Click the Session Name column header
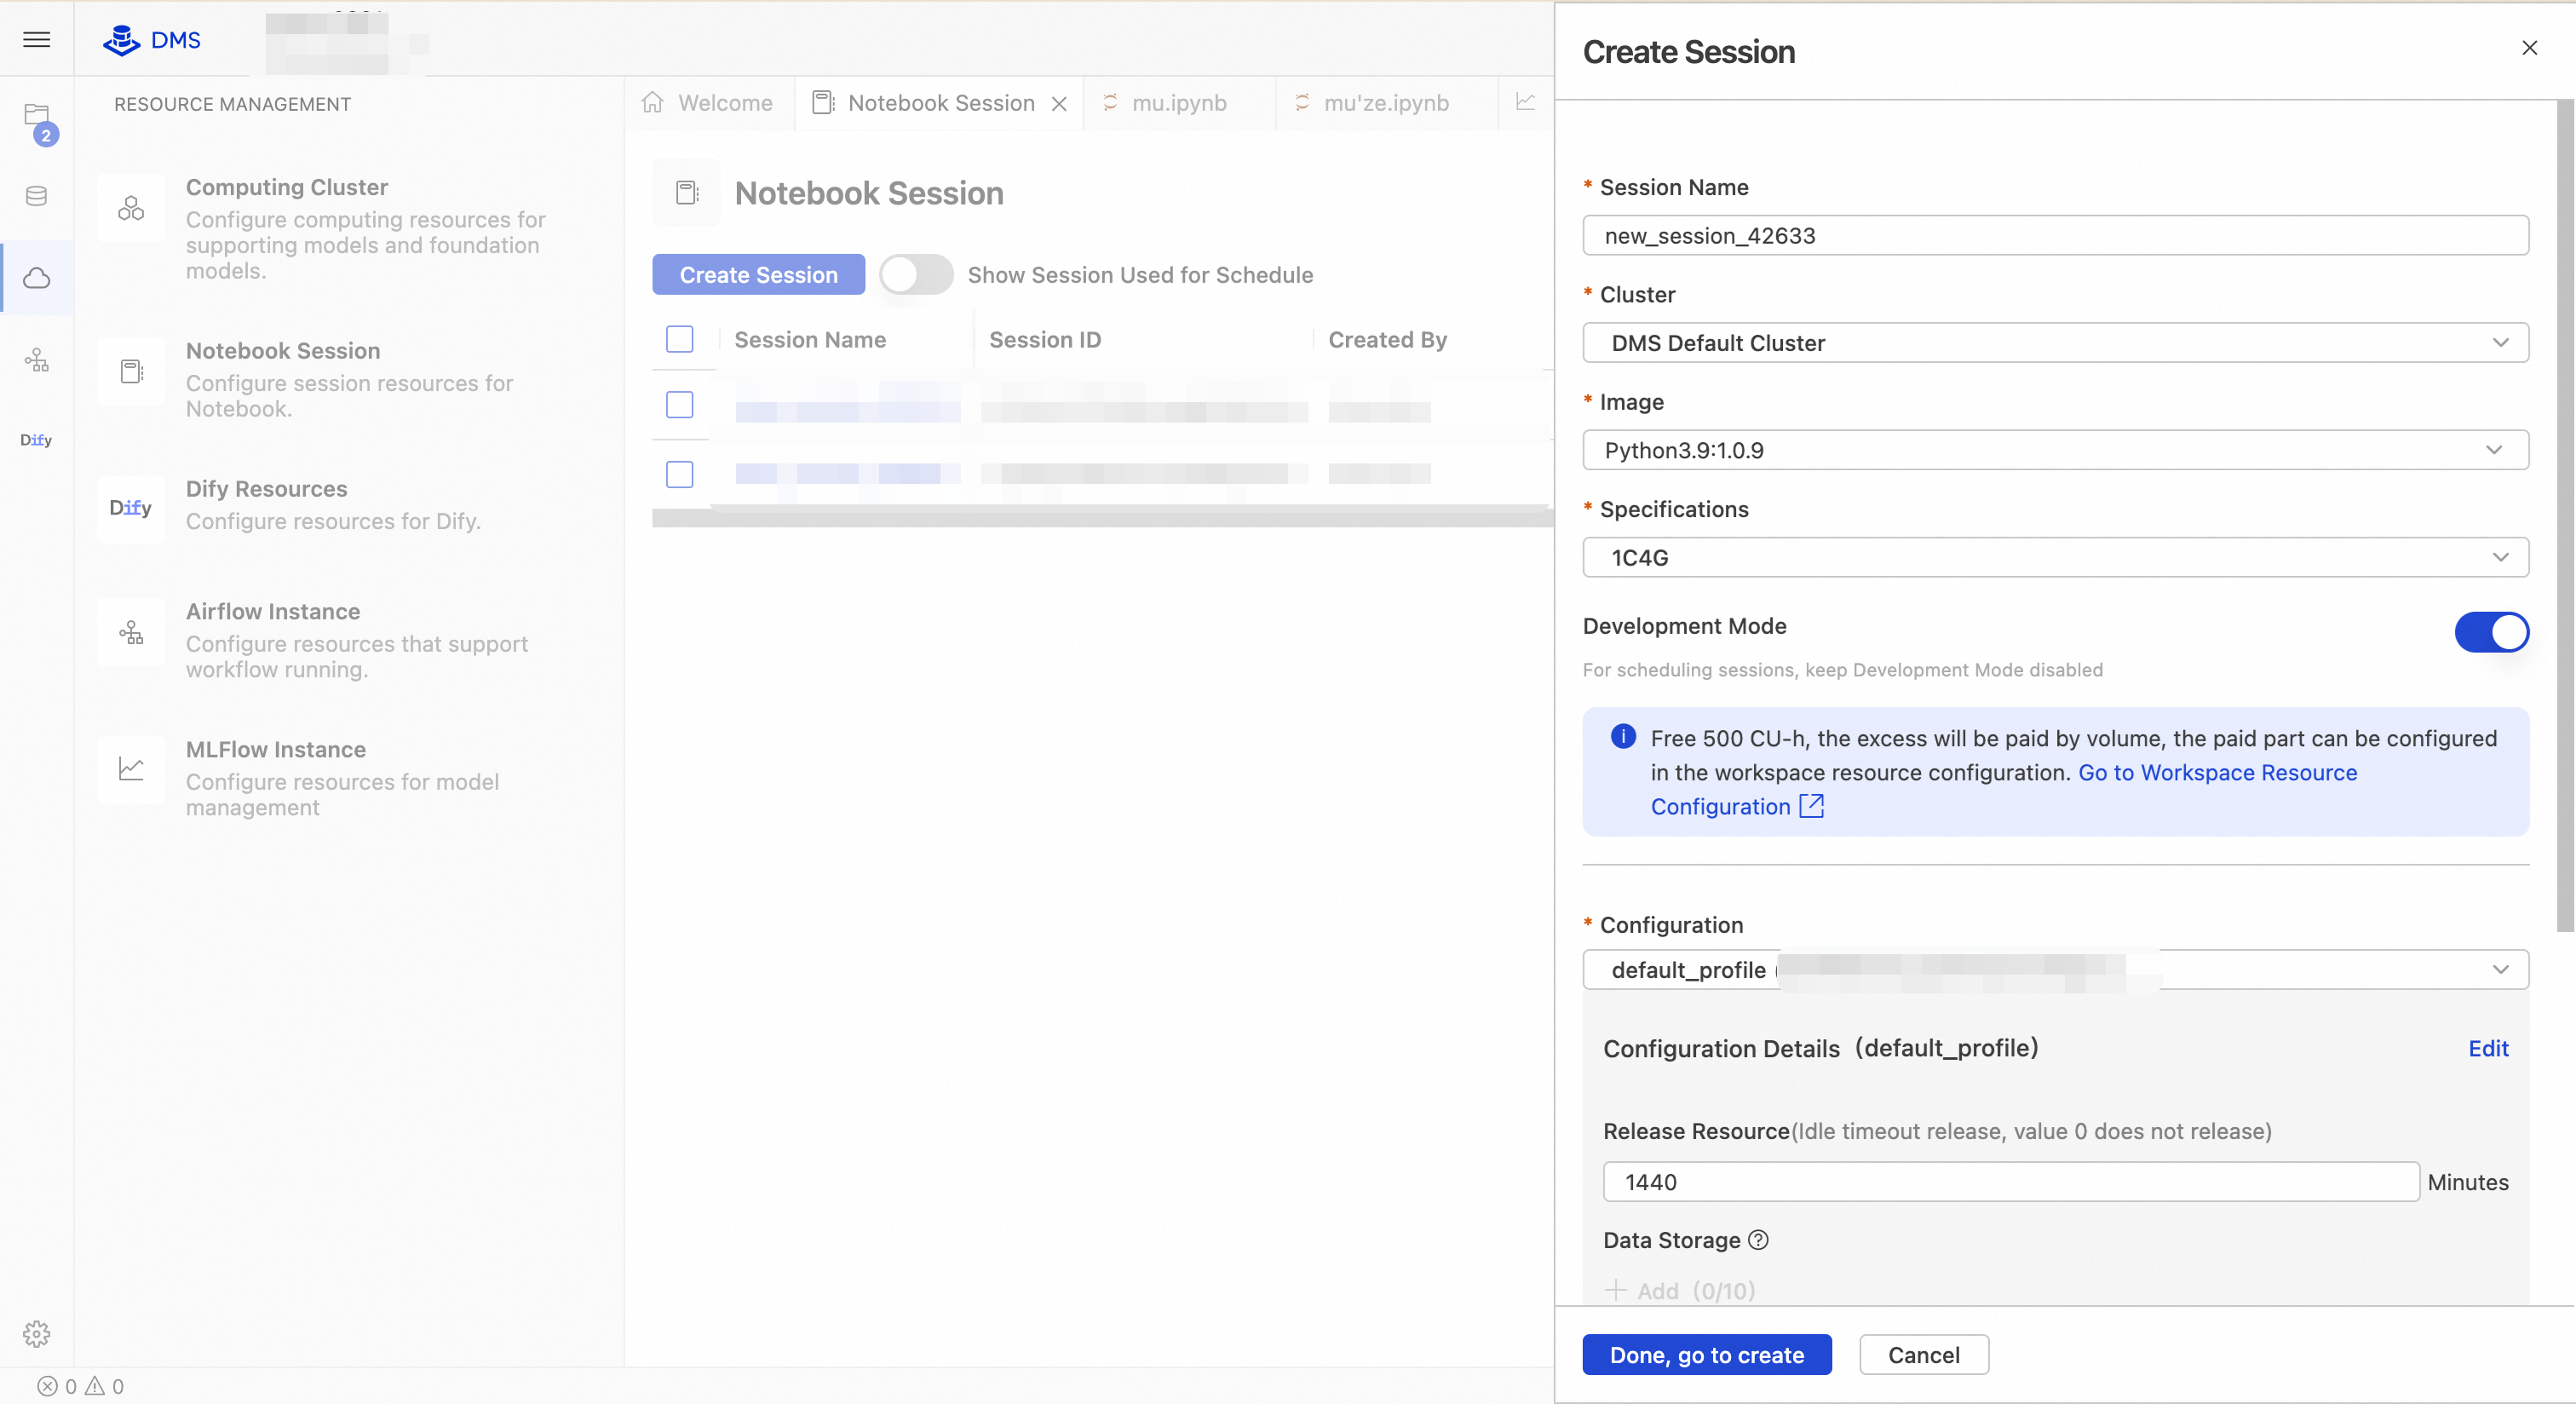The height and width of the screenshot is (1404, 2576). [810, 339]
